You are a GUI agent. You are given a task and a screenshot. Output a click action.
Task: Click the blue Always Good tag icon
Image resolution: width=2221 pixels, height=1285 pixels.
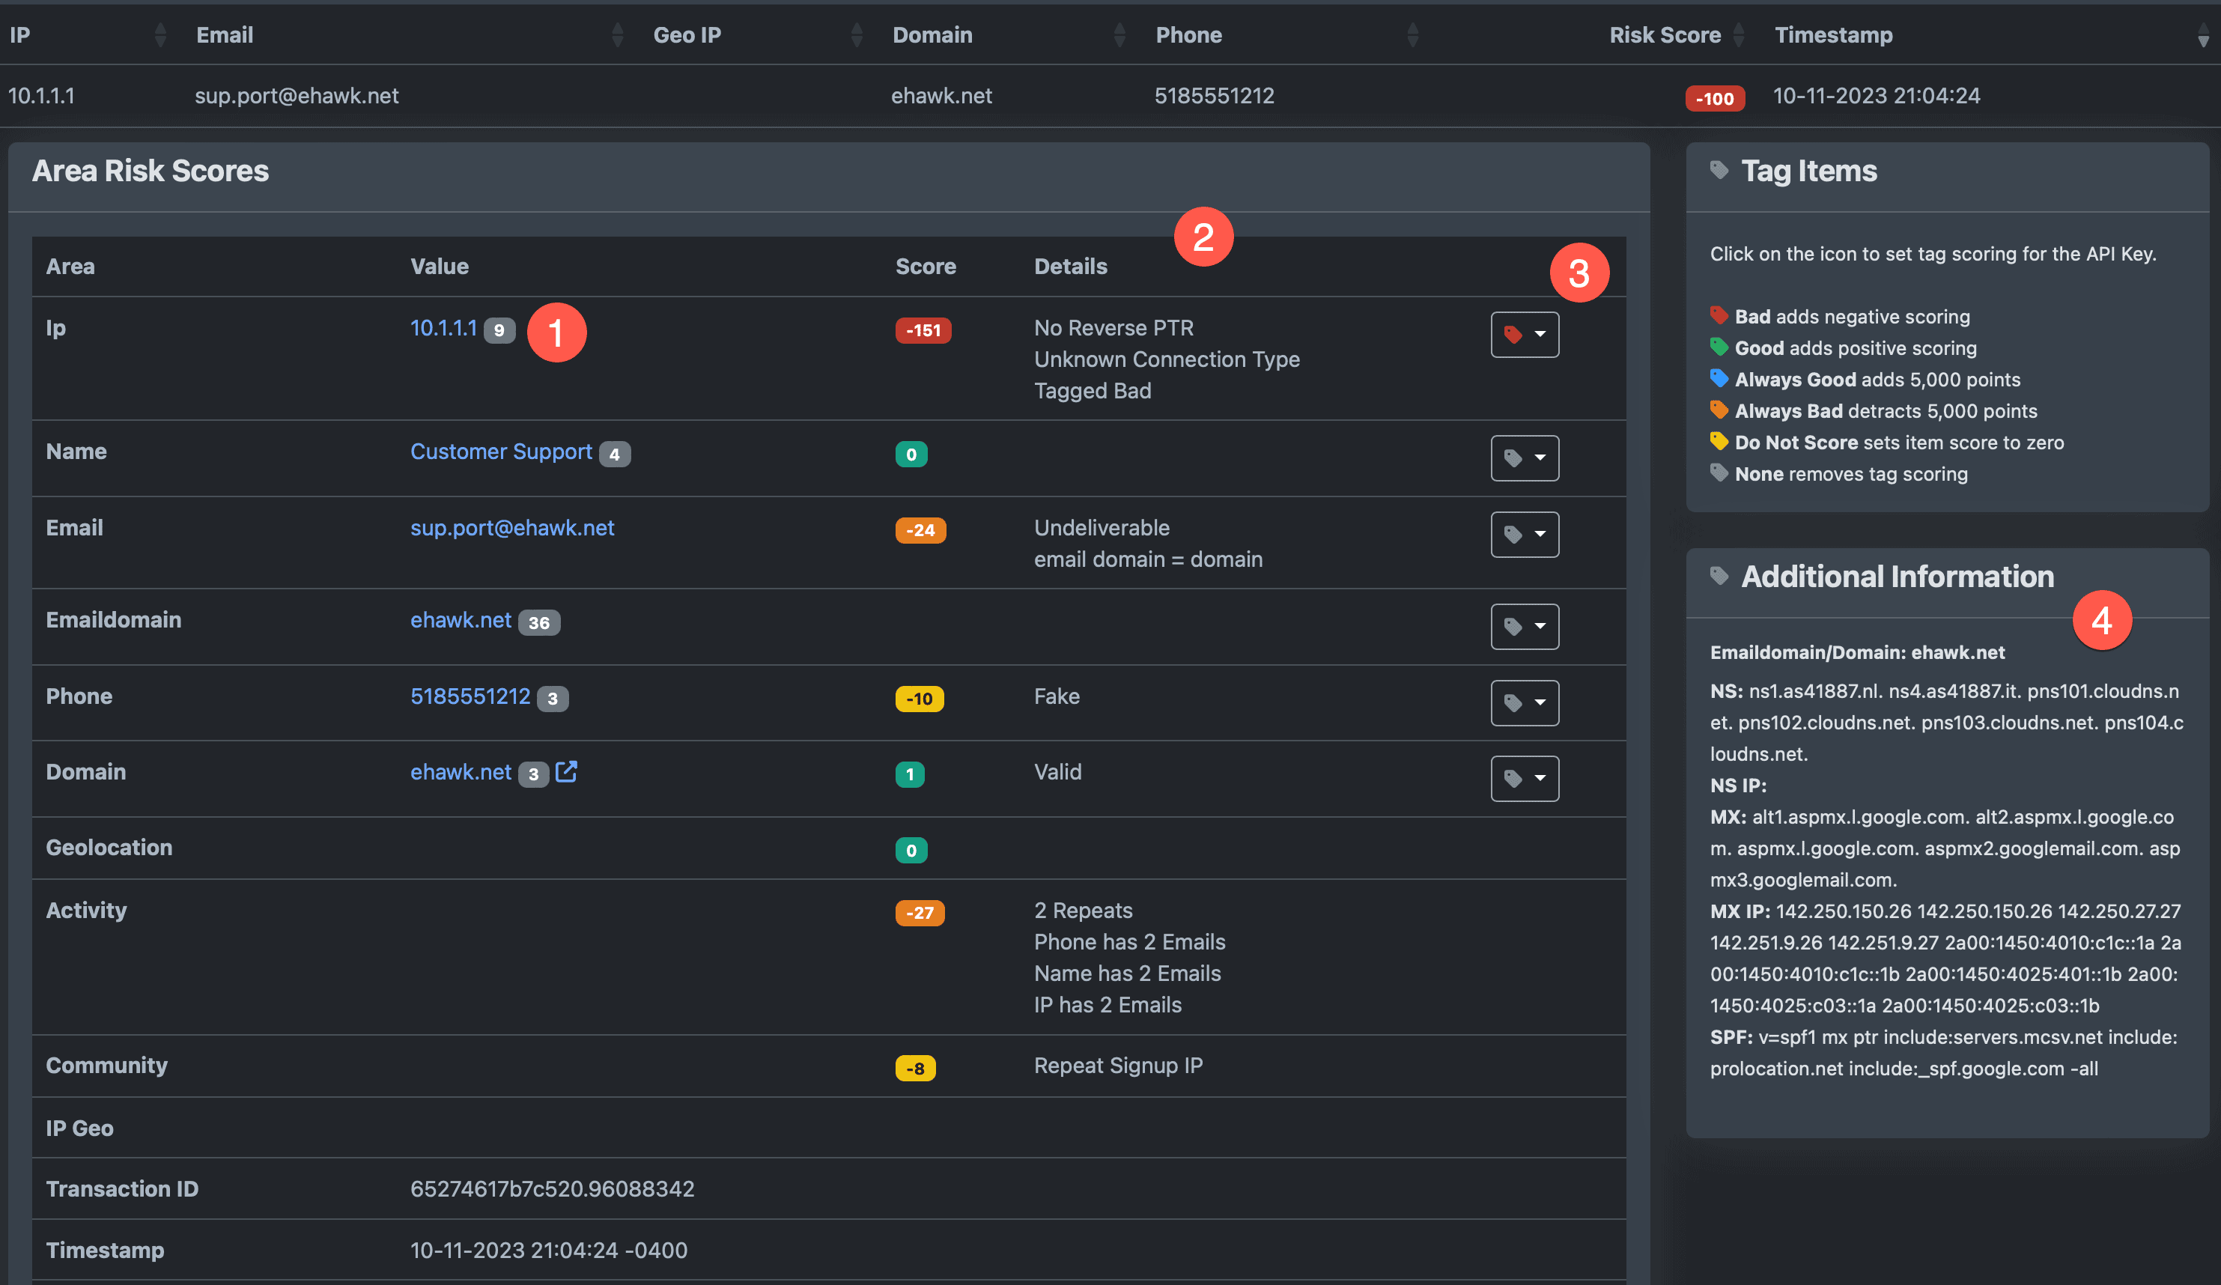coord(1719,378)
